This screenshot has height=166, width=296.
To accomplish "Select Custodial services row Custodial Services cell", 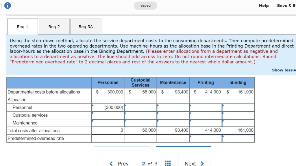I will coord(140,115).
